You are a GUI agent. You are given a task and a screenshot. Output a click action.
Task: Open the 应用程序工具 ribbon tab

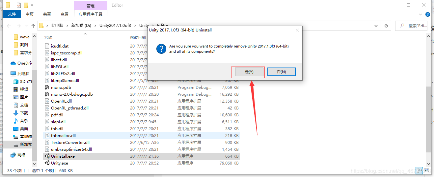tap(91, 14)
